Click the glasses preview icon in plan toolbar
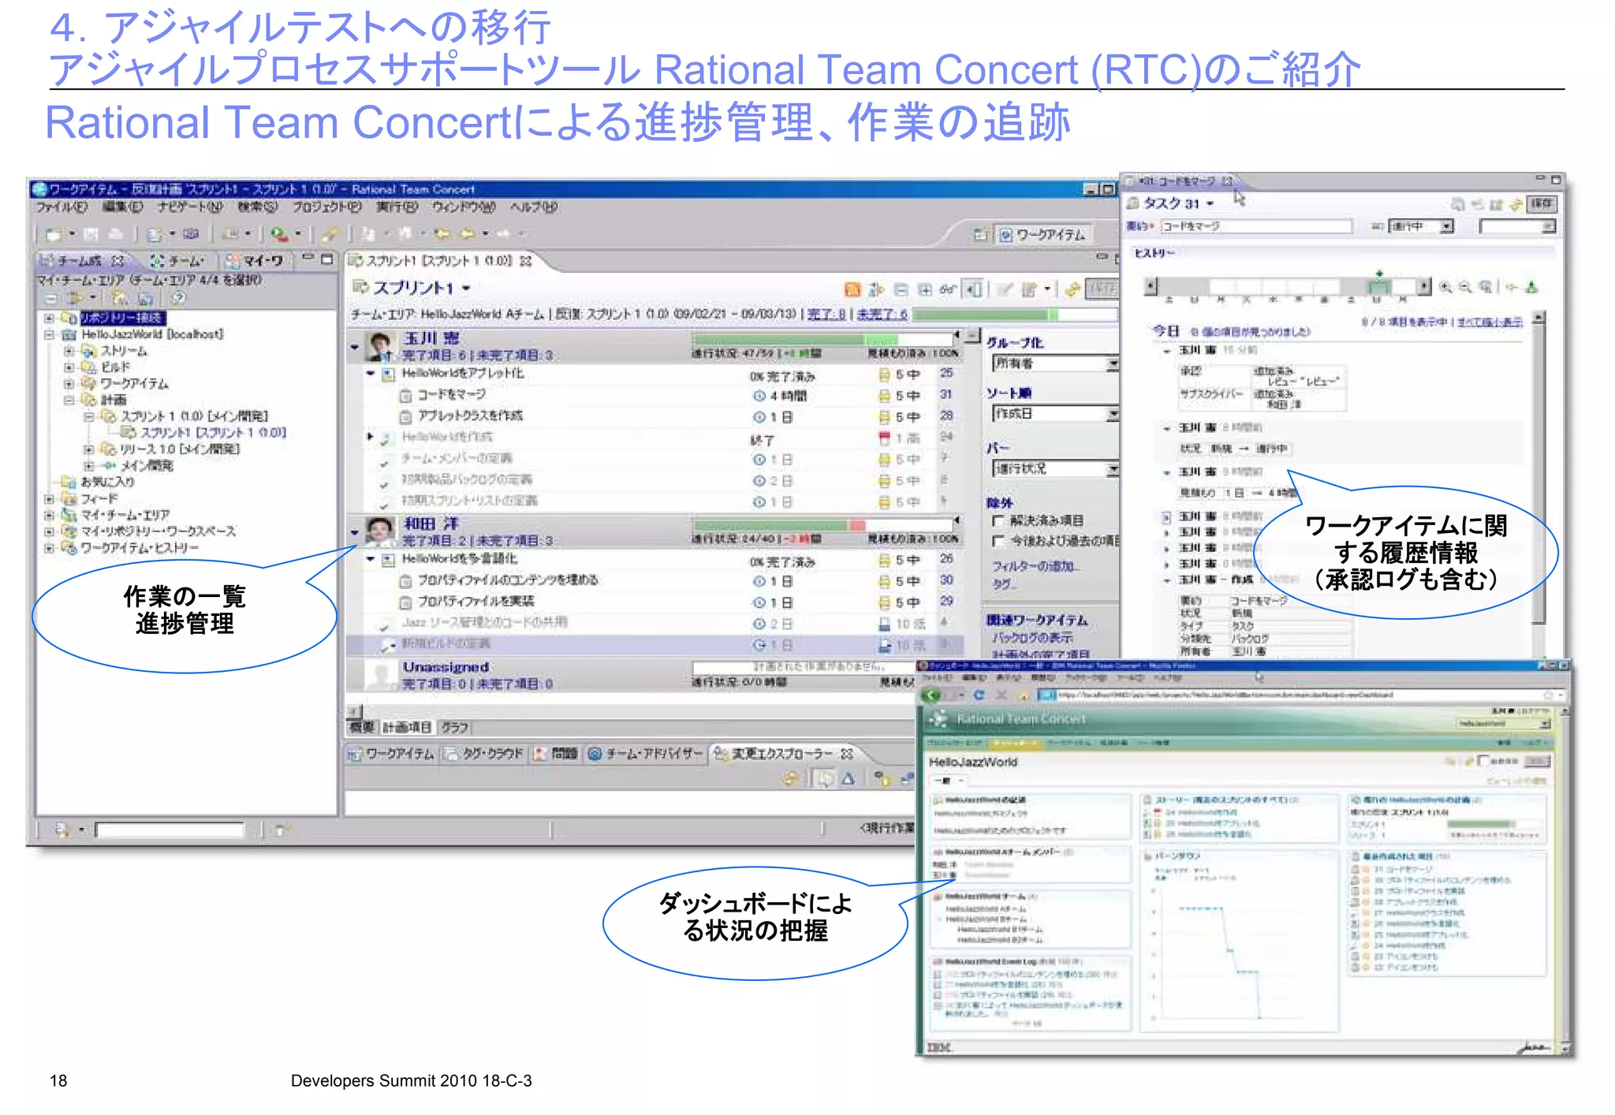 (948, 289)
